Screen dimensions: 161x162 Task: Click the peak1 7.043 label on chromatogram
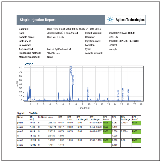[71, 71]
